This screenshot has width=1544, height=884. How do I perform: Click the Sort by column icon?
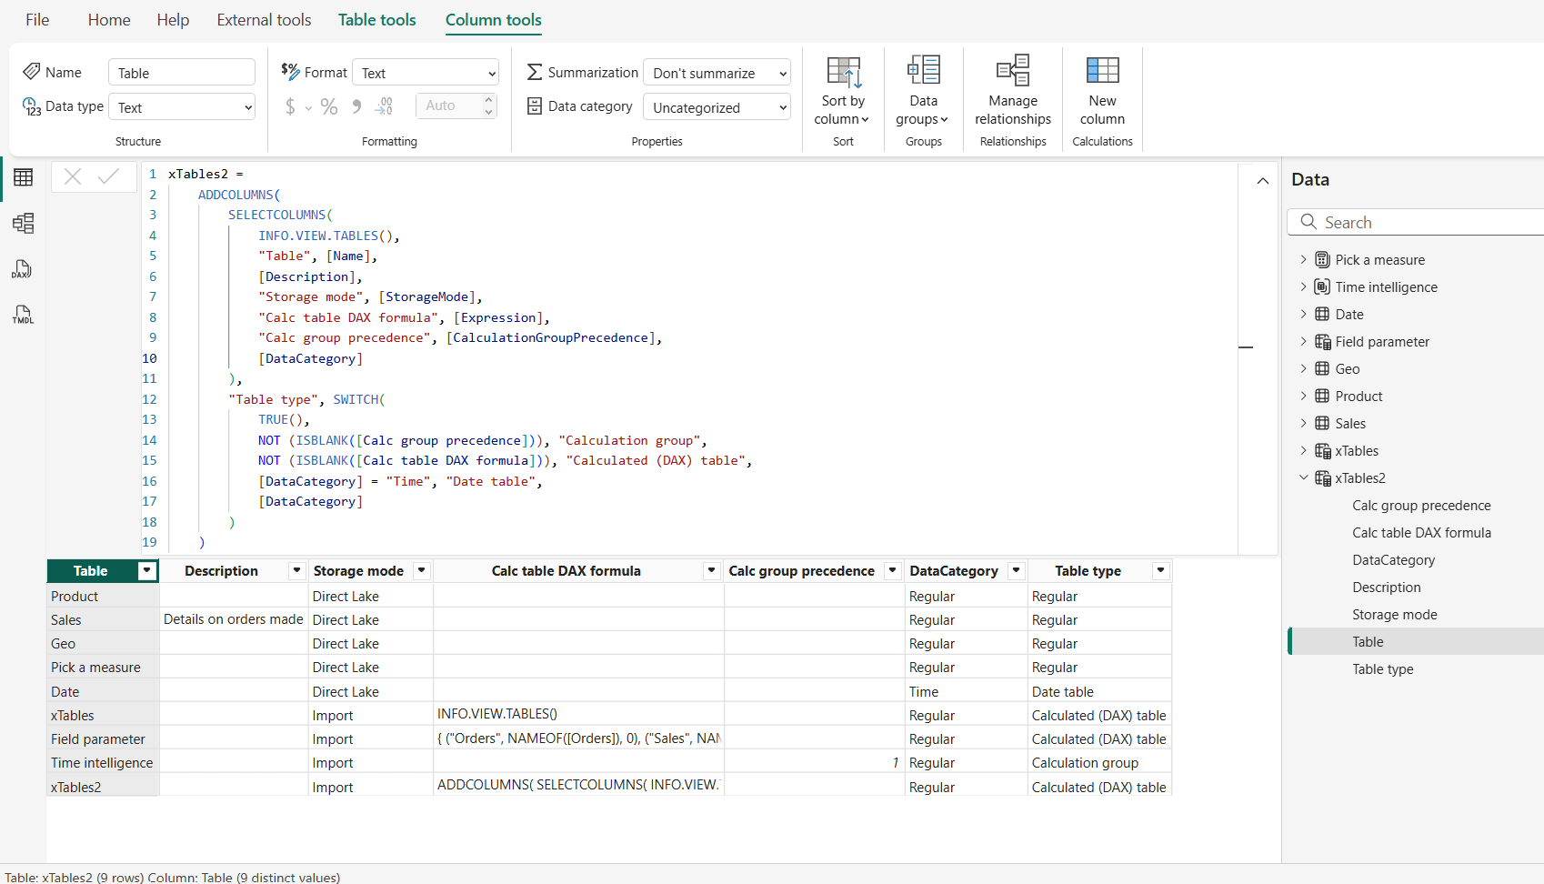click(x=843, y=73)
